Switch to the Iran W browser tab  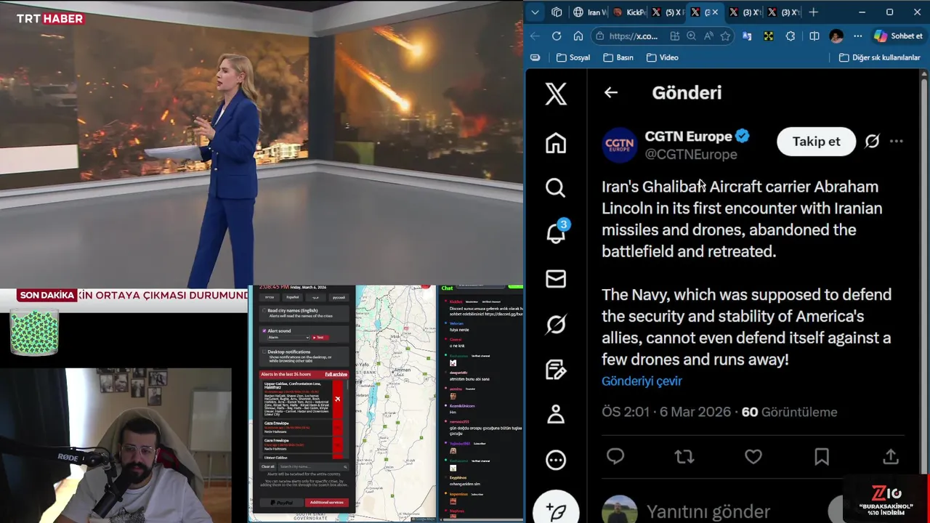589,12
